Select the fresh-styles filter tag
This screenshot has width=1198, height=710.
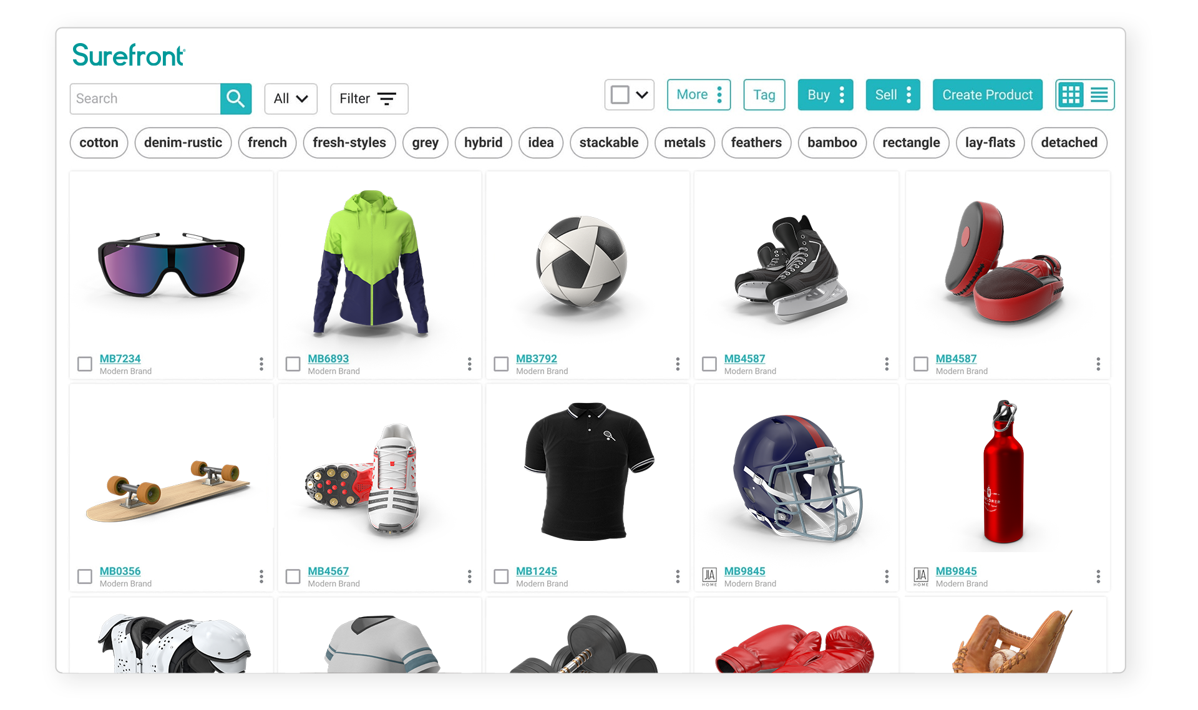[350, 142]
